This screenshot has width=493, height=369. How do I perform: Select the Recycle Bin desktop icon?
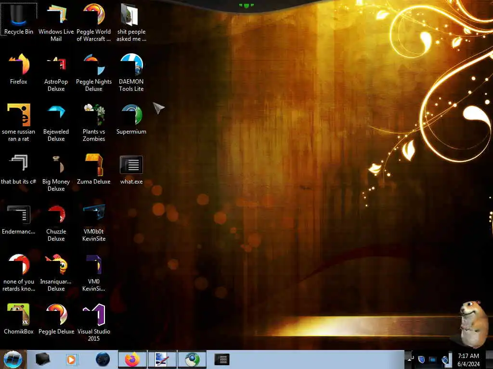[x=19, y=19]
